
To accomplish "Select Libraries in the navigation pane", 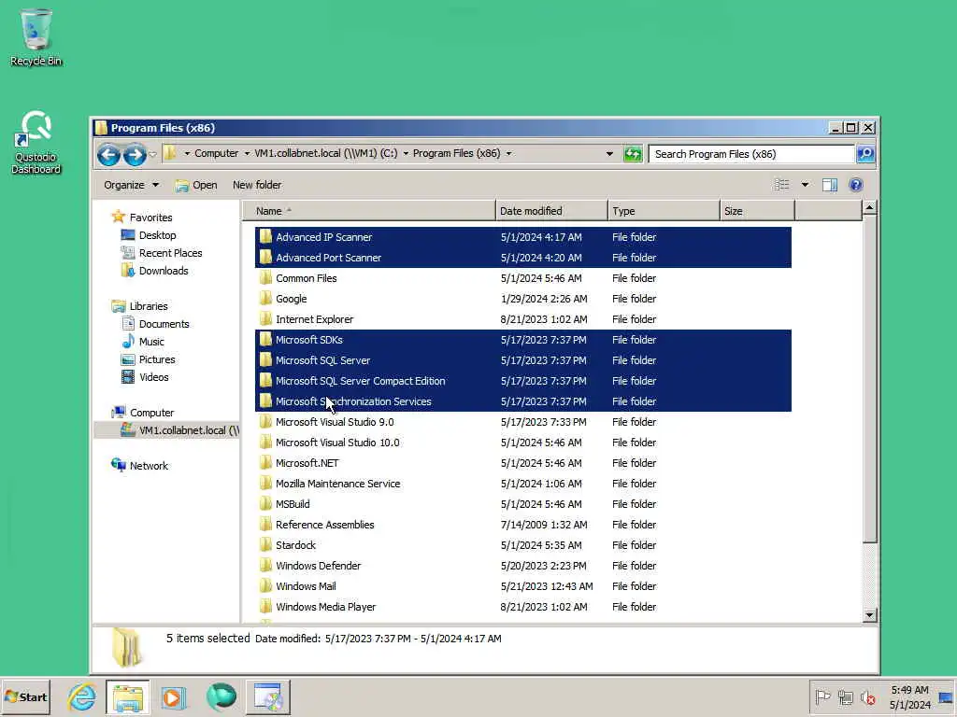I will 140,306.
